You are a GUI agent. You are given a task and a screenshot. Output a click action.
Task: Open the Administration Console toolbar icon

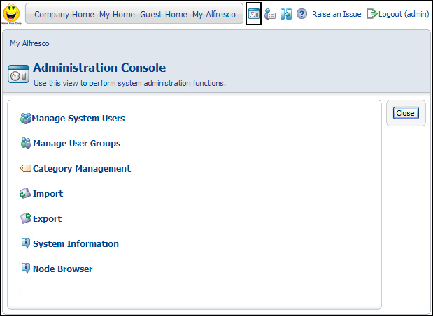253,14
